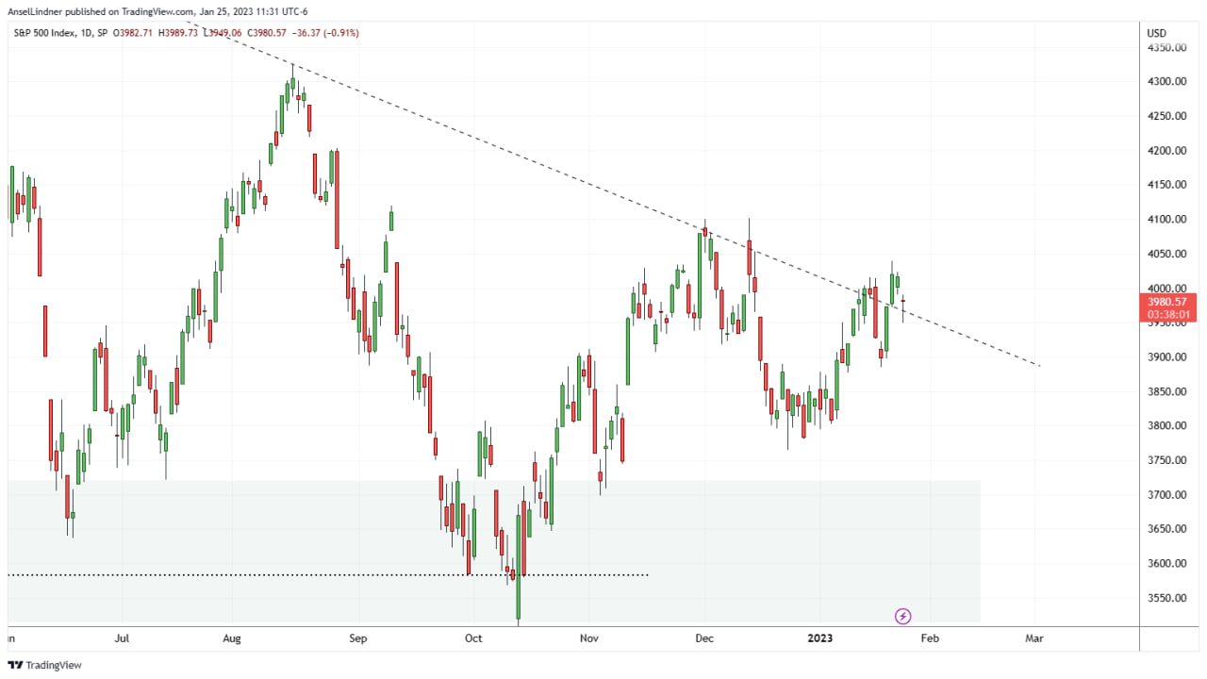Open the TradingView.com link in the header
The height and width of the screenshot is (679, 1207).
[156, 12]
